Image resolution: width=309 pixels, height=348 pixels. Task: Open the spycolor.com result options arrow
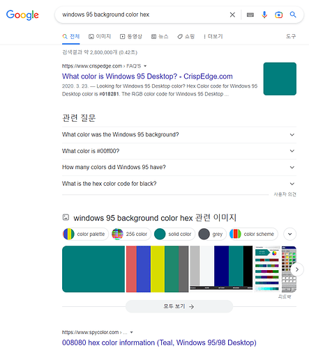(132, 333)
